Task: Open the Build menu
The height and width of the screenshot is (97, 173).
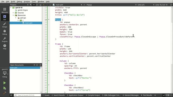Action: (x=13, y=2)
